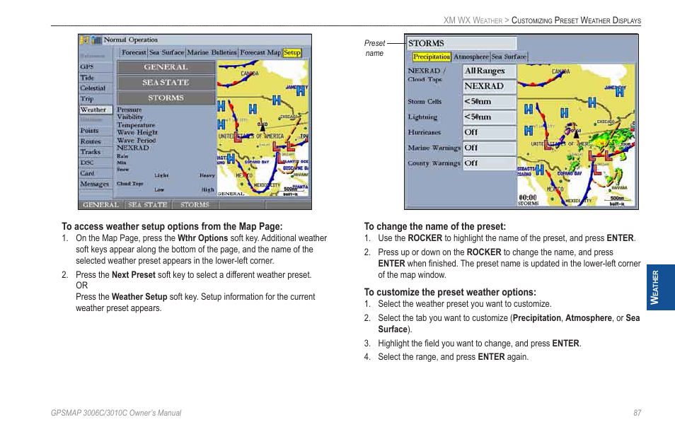Switch to the Atmosphere tab
This screenshot has width=675, height=439.
point(471,57)
